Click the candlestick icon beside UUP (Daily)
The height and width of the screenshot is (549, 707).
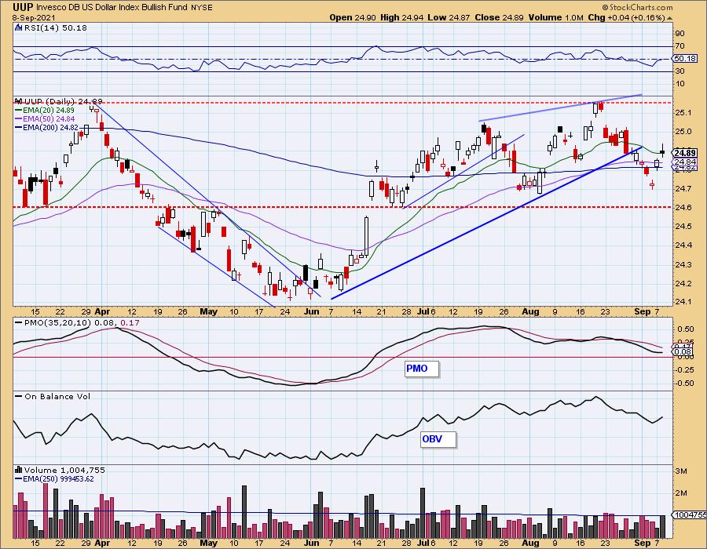18,101
